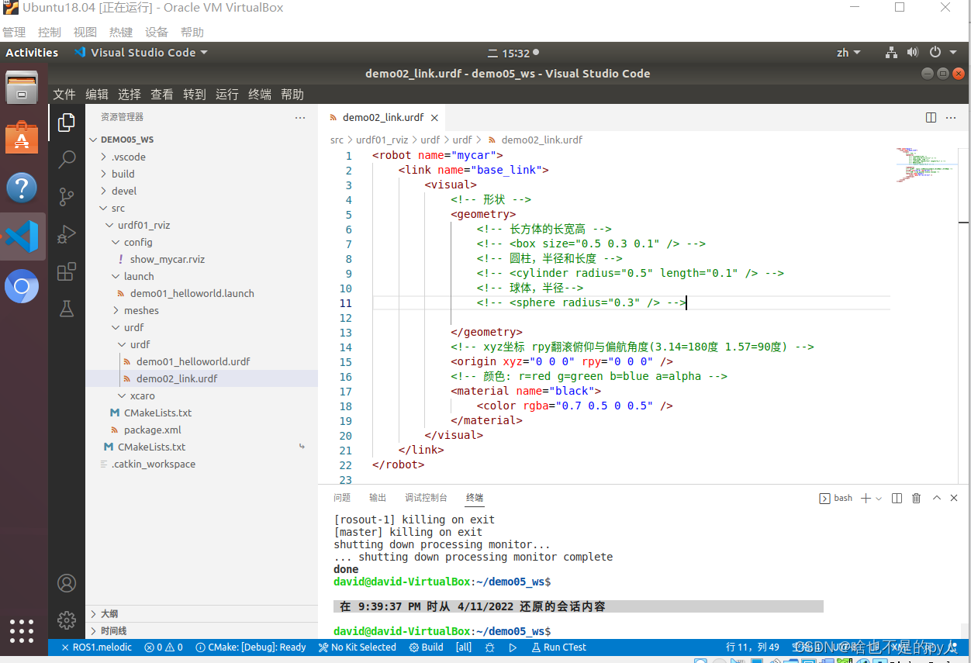Open launch profile dropdown next to plus
The image size is (971, 663).
[x=879, y=499]
